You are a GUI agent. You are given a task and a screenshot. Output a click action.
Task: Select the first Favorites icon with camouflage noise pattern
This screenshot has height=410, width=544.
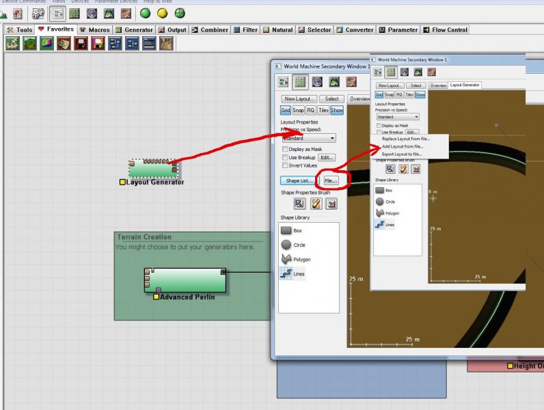pyautogui.click(x=12, y=44)
